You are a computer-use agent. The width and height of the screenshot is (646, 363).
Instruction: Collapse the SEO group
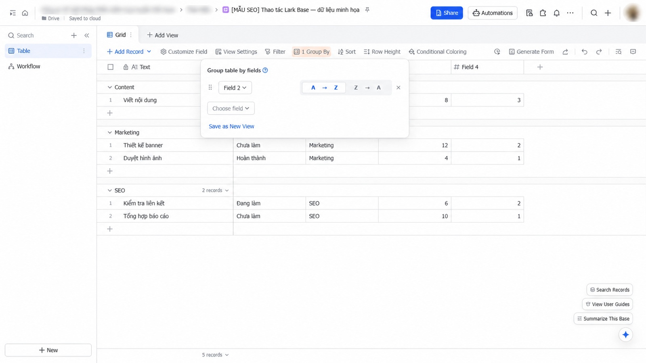[109, 190]
